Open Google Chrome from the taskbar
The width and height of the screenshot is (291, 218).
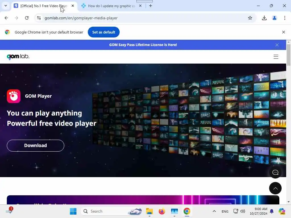point(187,211)
